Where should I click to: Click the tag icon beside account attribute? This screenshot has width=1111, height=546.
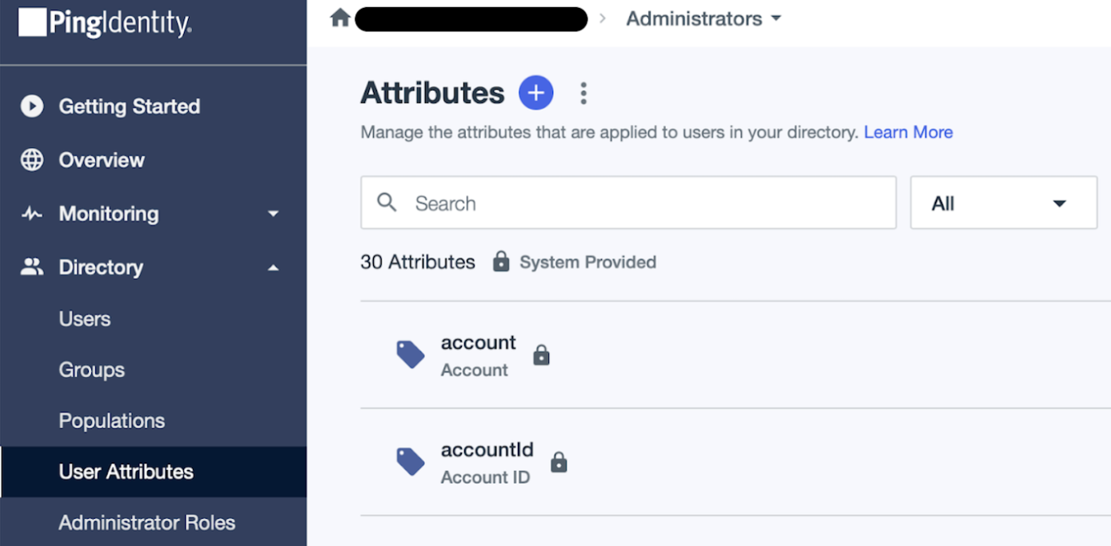410,354
